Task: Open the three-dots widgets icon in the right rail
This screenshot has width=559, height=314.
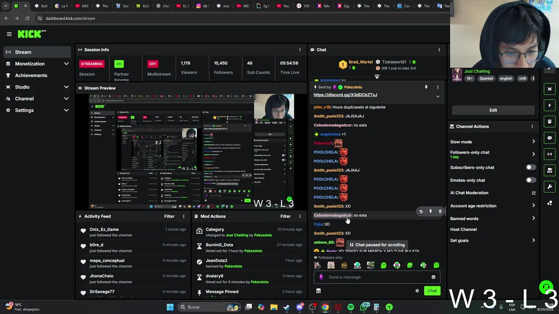Action: click(x=549, y=203)
